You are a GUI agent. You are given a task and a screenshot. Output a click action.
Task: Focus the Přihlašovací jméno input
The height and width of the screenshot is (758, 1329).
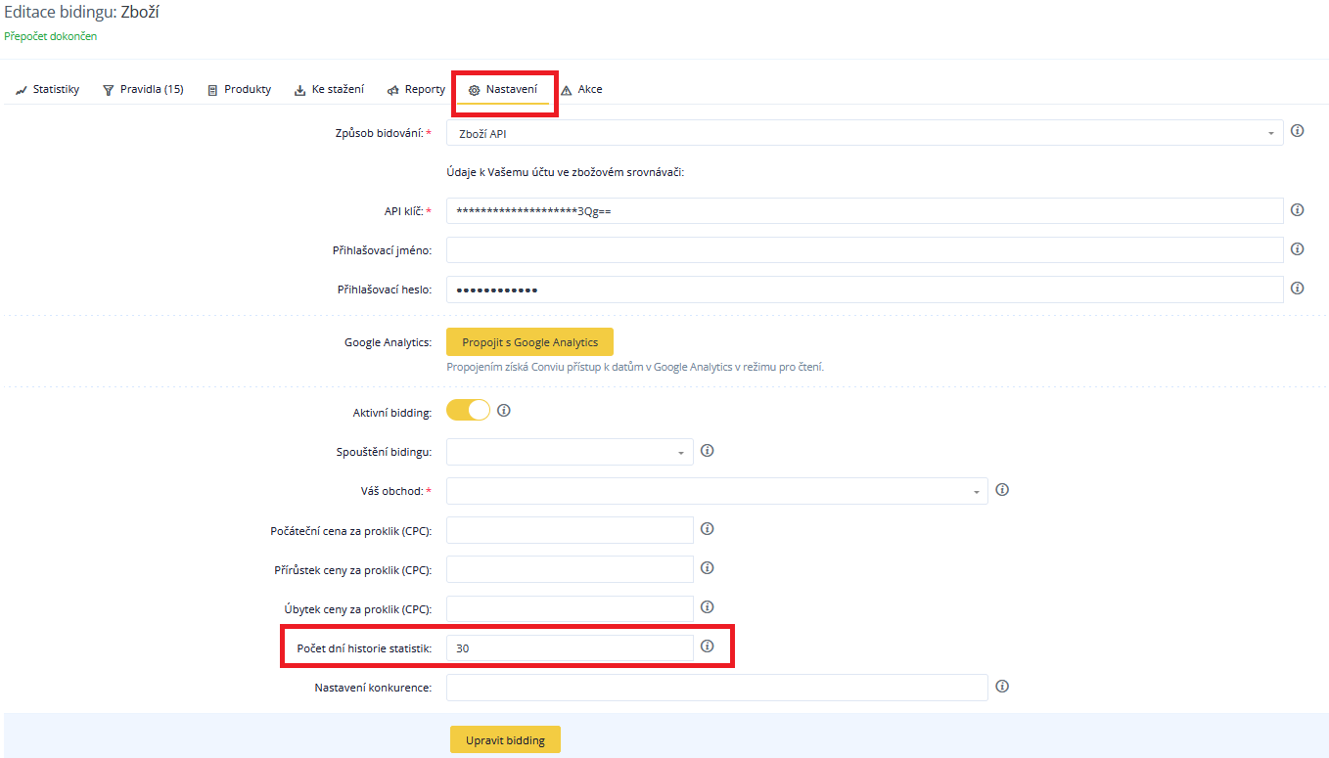click(865, 250)
